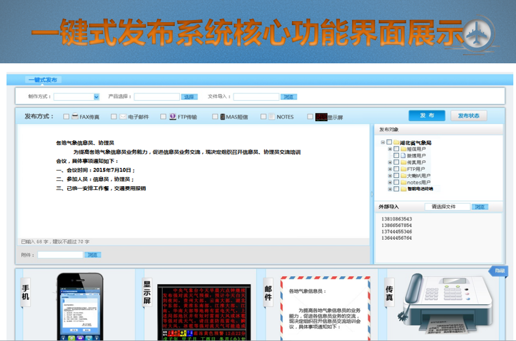Click the 显示屏 LED display icon
This screenshot has width=516, height=341.
tap(321, 116)
